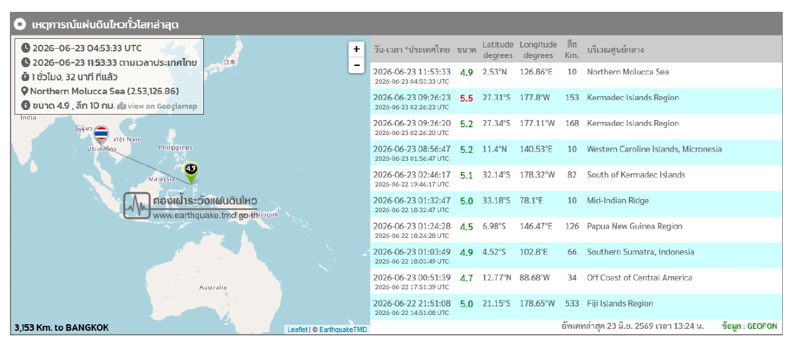Select the Kermadec Islands Region row with depth 168

click(575, 127)
